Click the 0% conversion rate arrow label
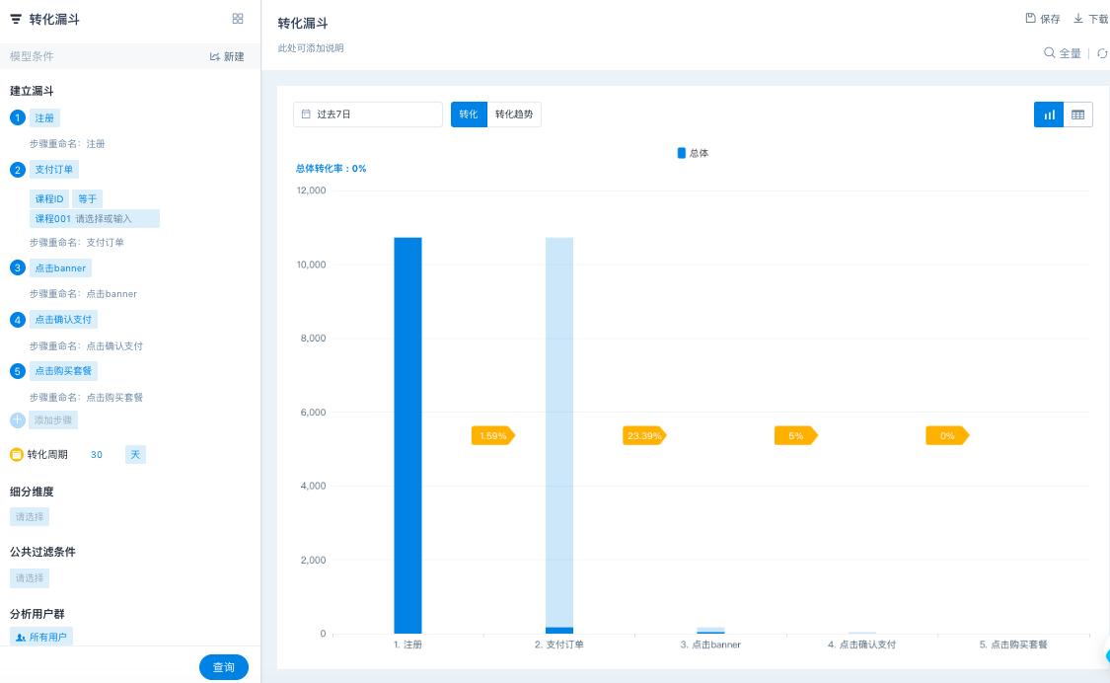The image size is (1110, 683). [947, 435]
